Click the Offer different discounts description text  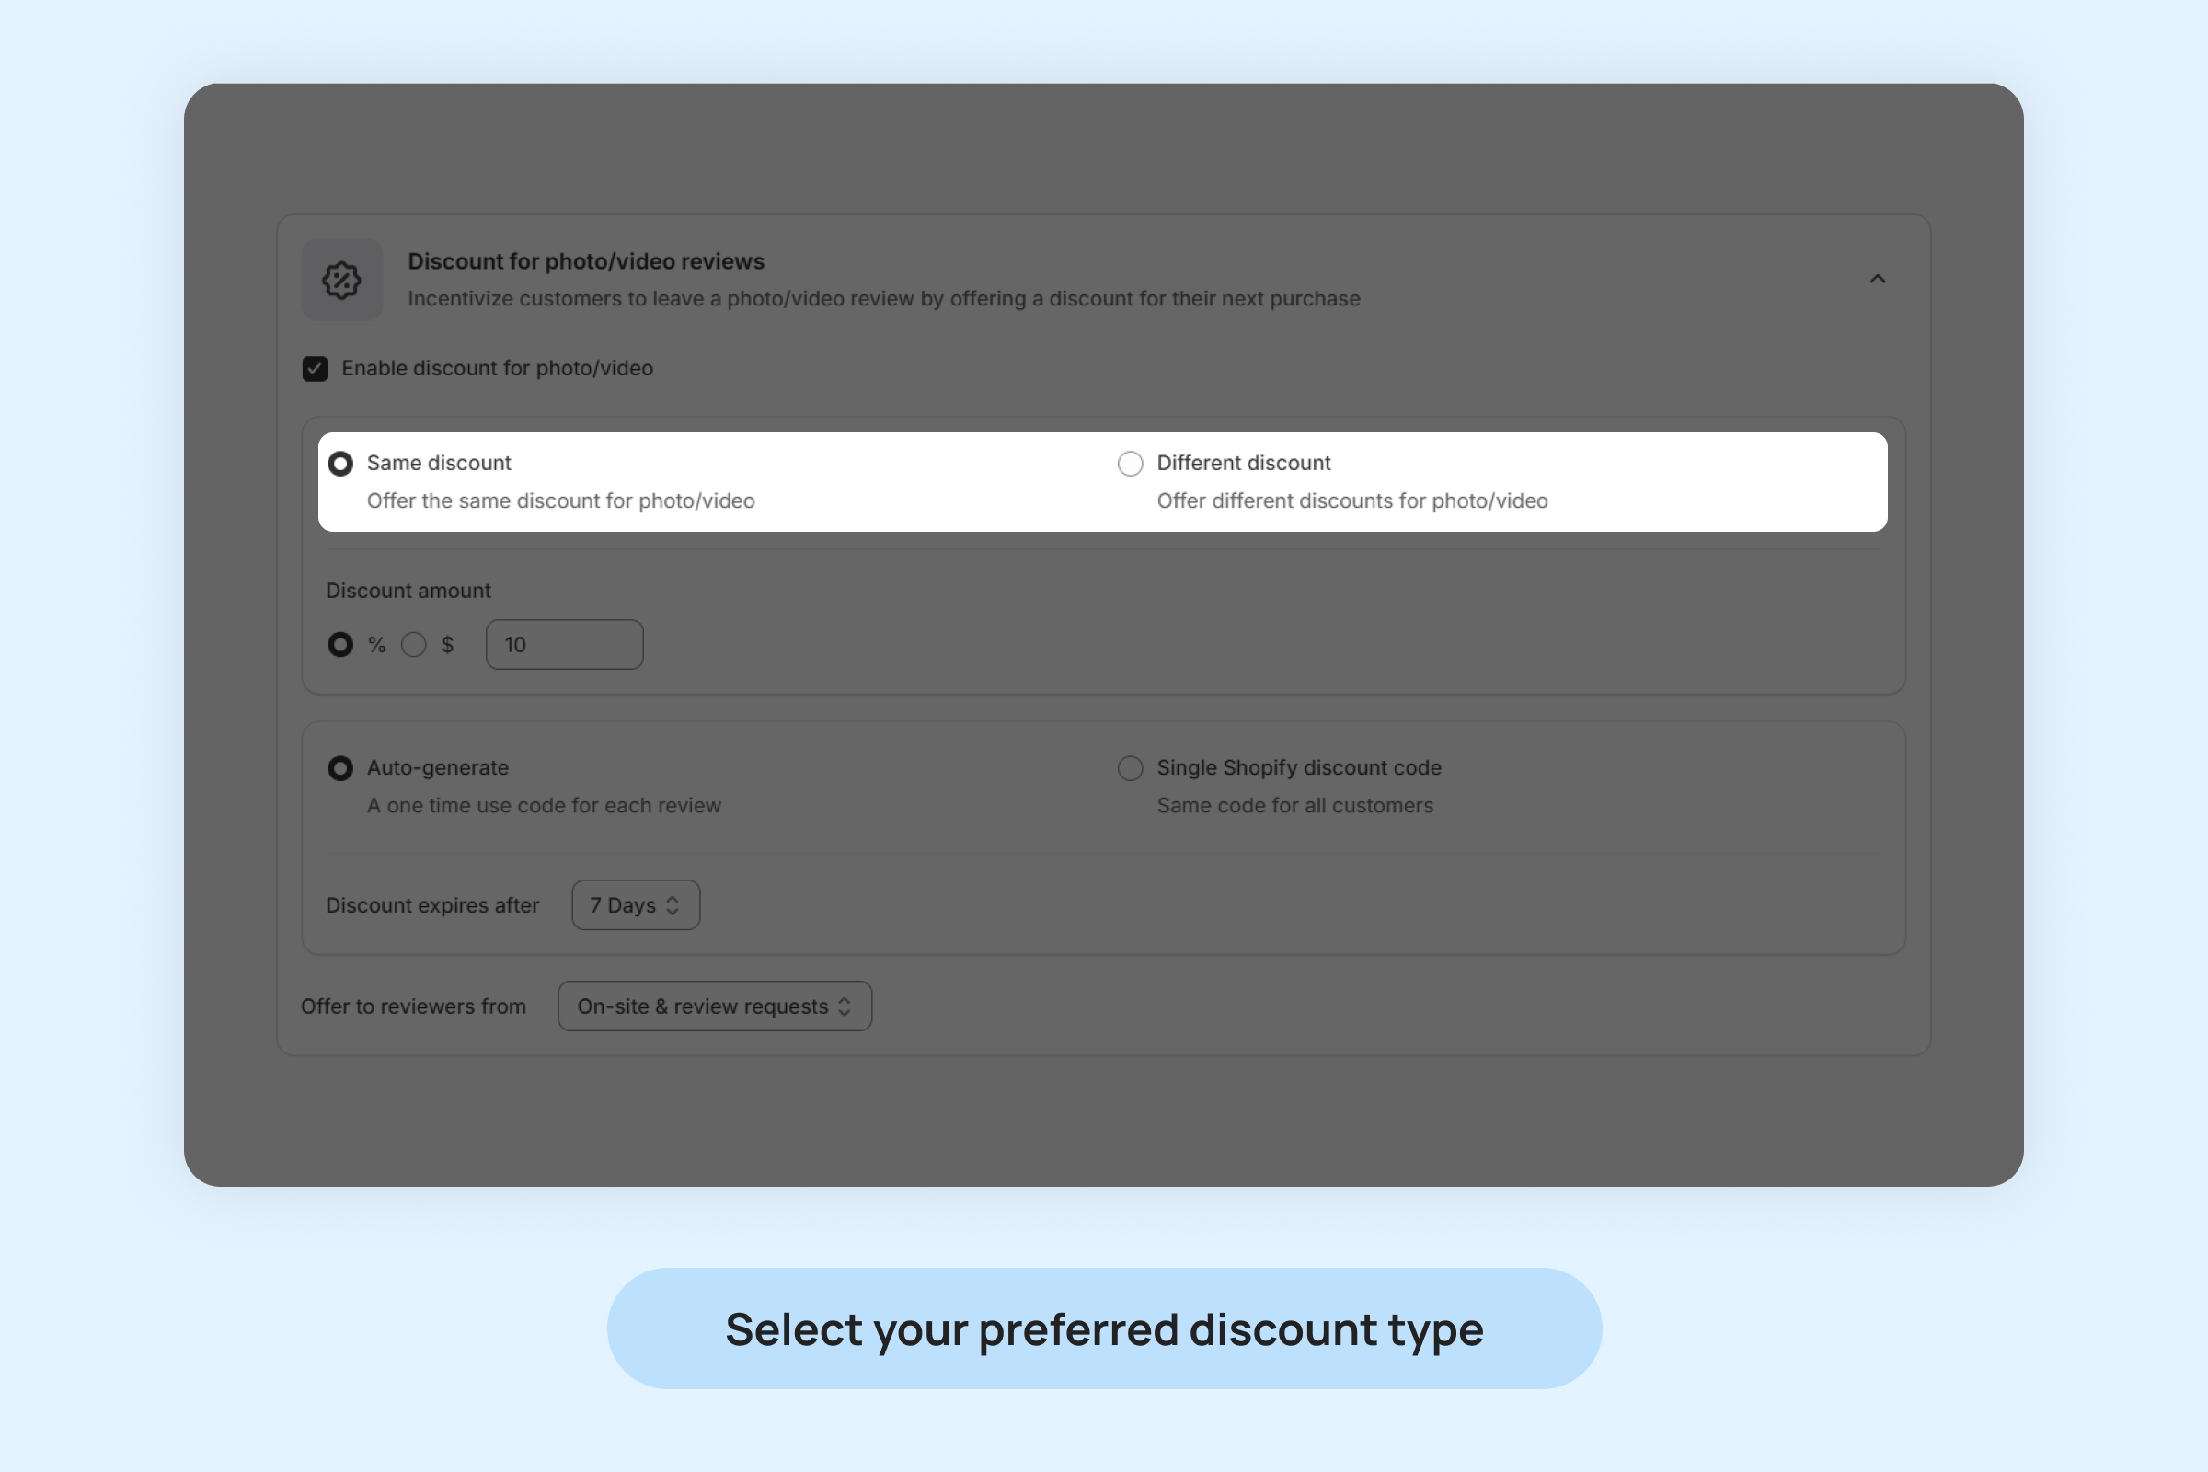(x=1351, y=501)
